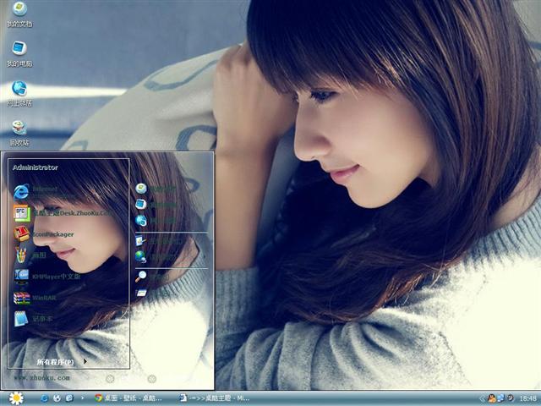Screen dimensions: 541x406
Task: Open 我的电脑 desktop icon
Action: pos(19,54)
